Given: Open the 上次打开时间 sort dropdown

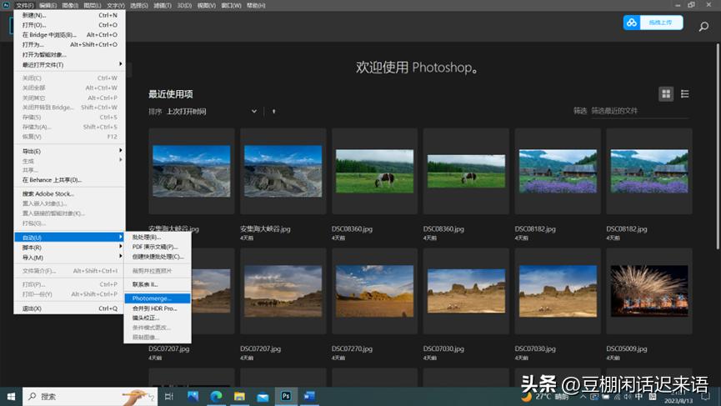Looking at the screenshot, I should point(211,112).
